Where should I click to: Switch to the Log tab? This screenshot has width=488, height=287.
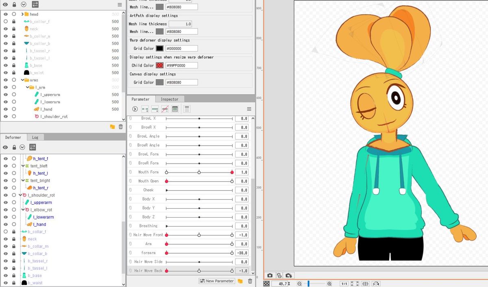click(x=35, y=137)
